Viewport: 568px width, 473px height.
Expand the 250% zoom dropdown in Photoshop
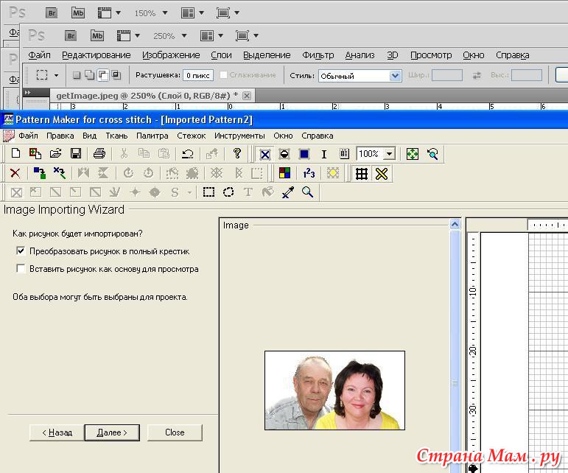(x=184, y=36)
